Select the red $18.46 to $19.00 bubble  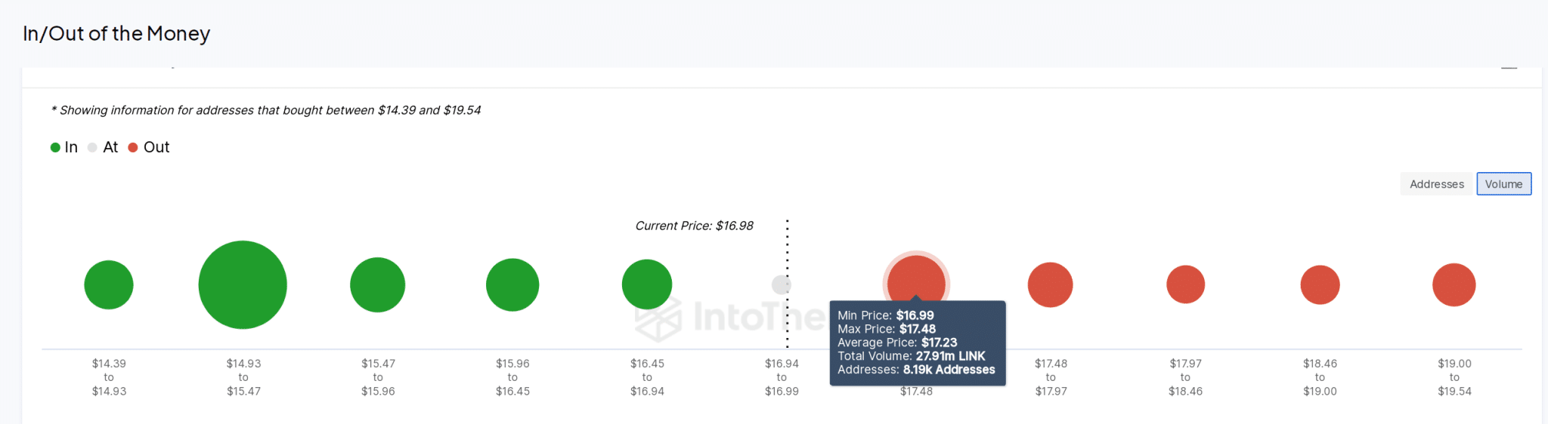[x=1320, y=285]
